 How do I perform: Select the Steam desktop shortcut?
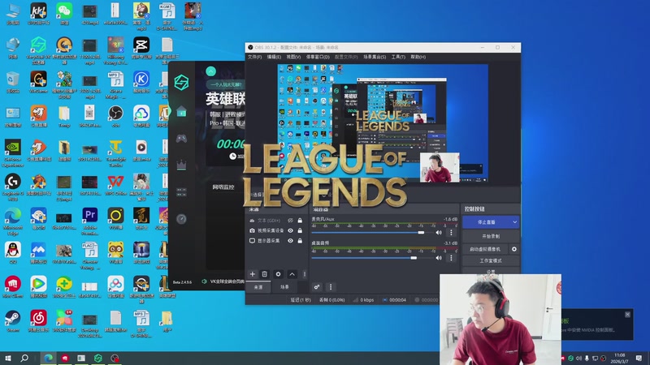click(x=13, y=321)
